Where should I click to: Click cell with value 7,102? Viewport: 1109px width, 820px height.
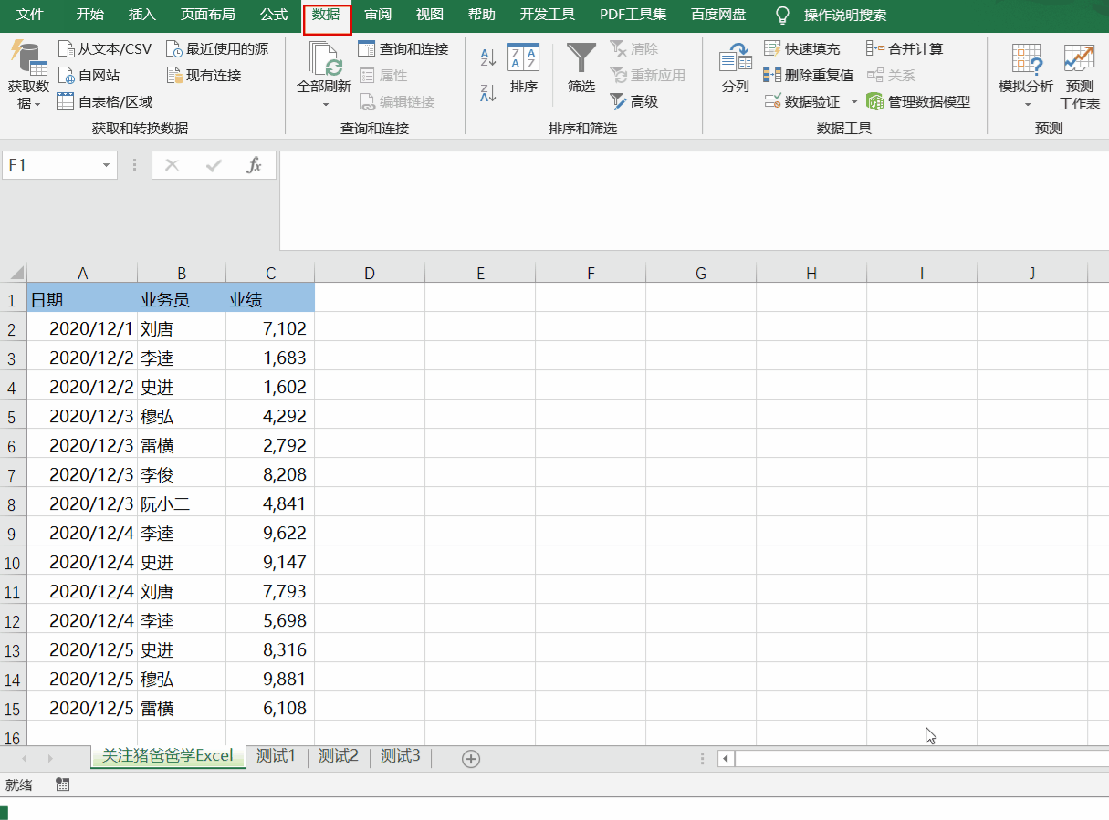click(270, 328)
